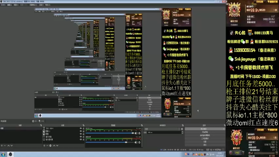This screenshot has width=279, height=157.
Task: Remove the selected source with the minus icon
Action: (x=48, y=146)
